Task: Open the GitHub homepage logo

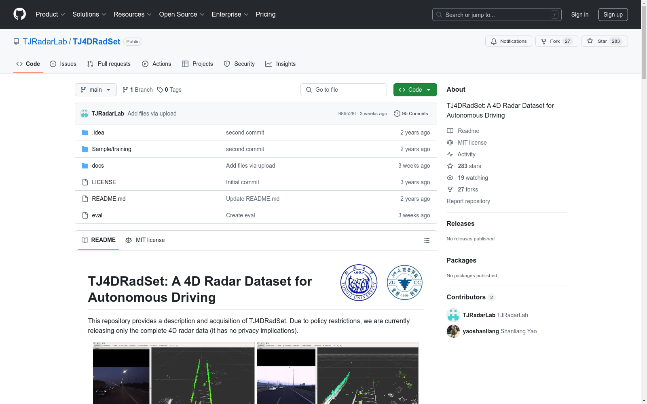Action: click(x=19, y=14)
